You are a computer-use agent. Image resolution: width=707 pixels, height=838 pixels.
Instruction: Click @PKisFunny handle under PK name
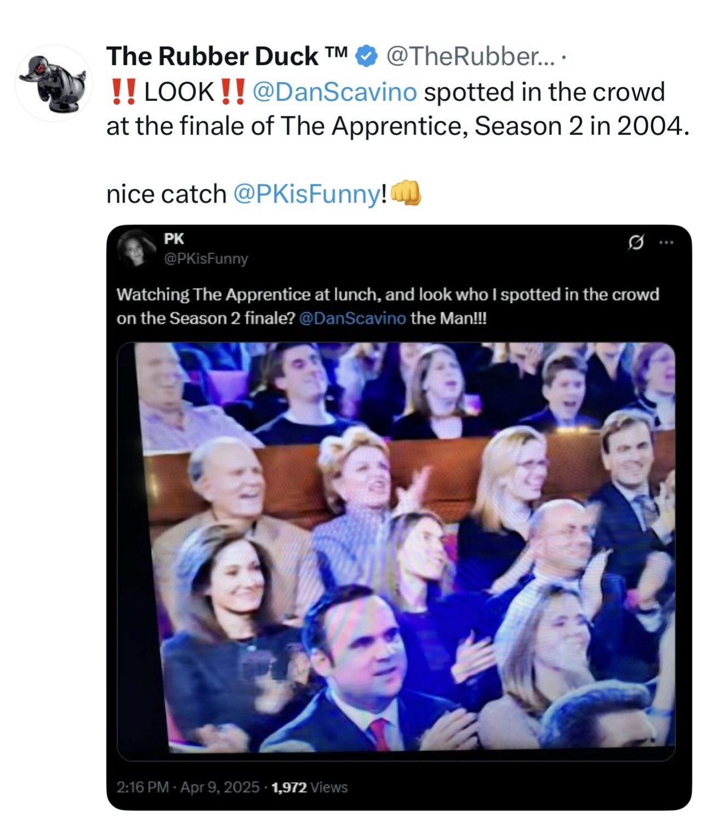tap(206, 258)
